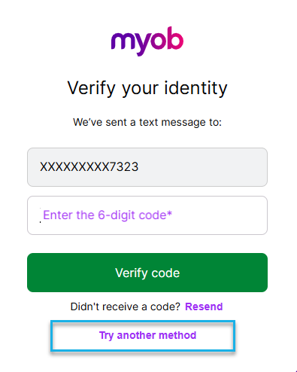Resend the verification code
Viewport: 297px width, 372px height.
click(x=204, y=306)
